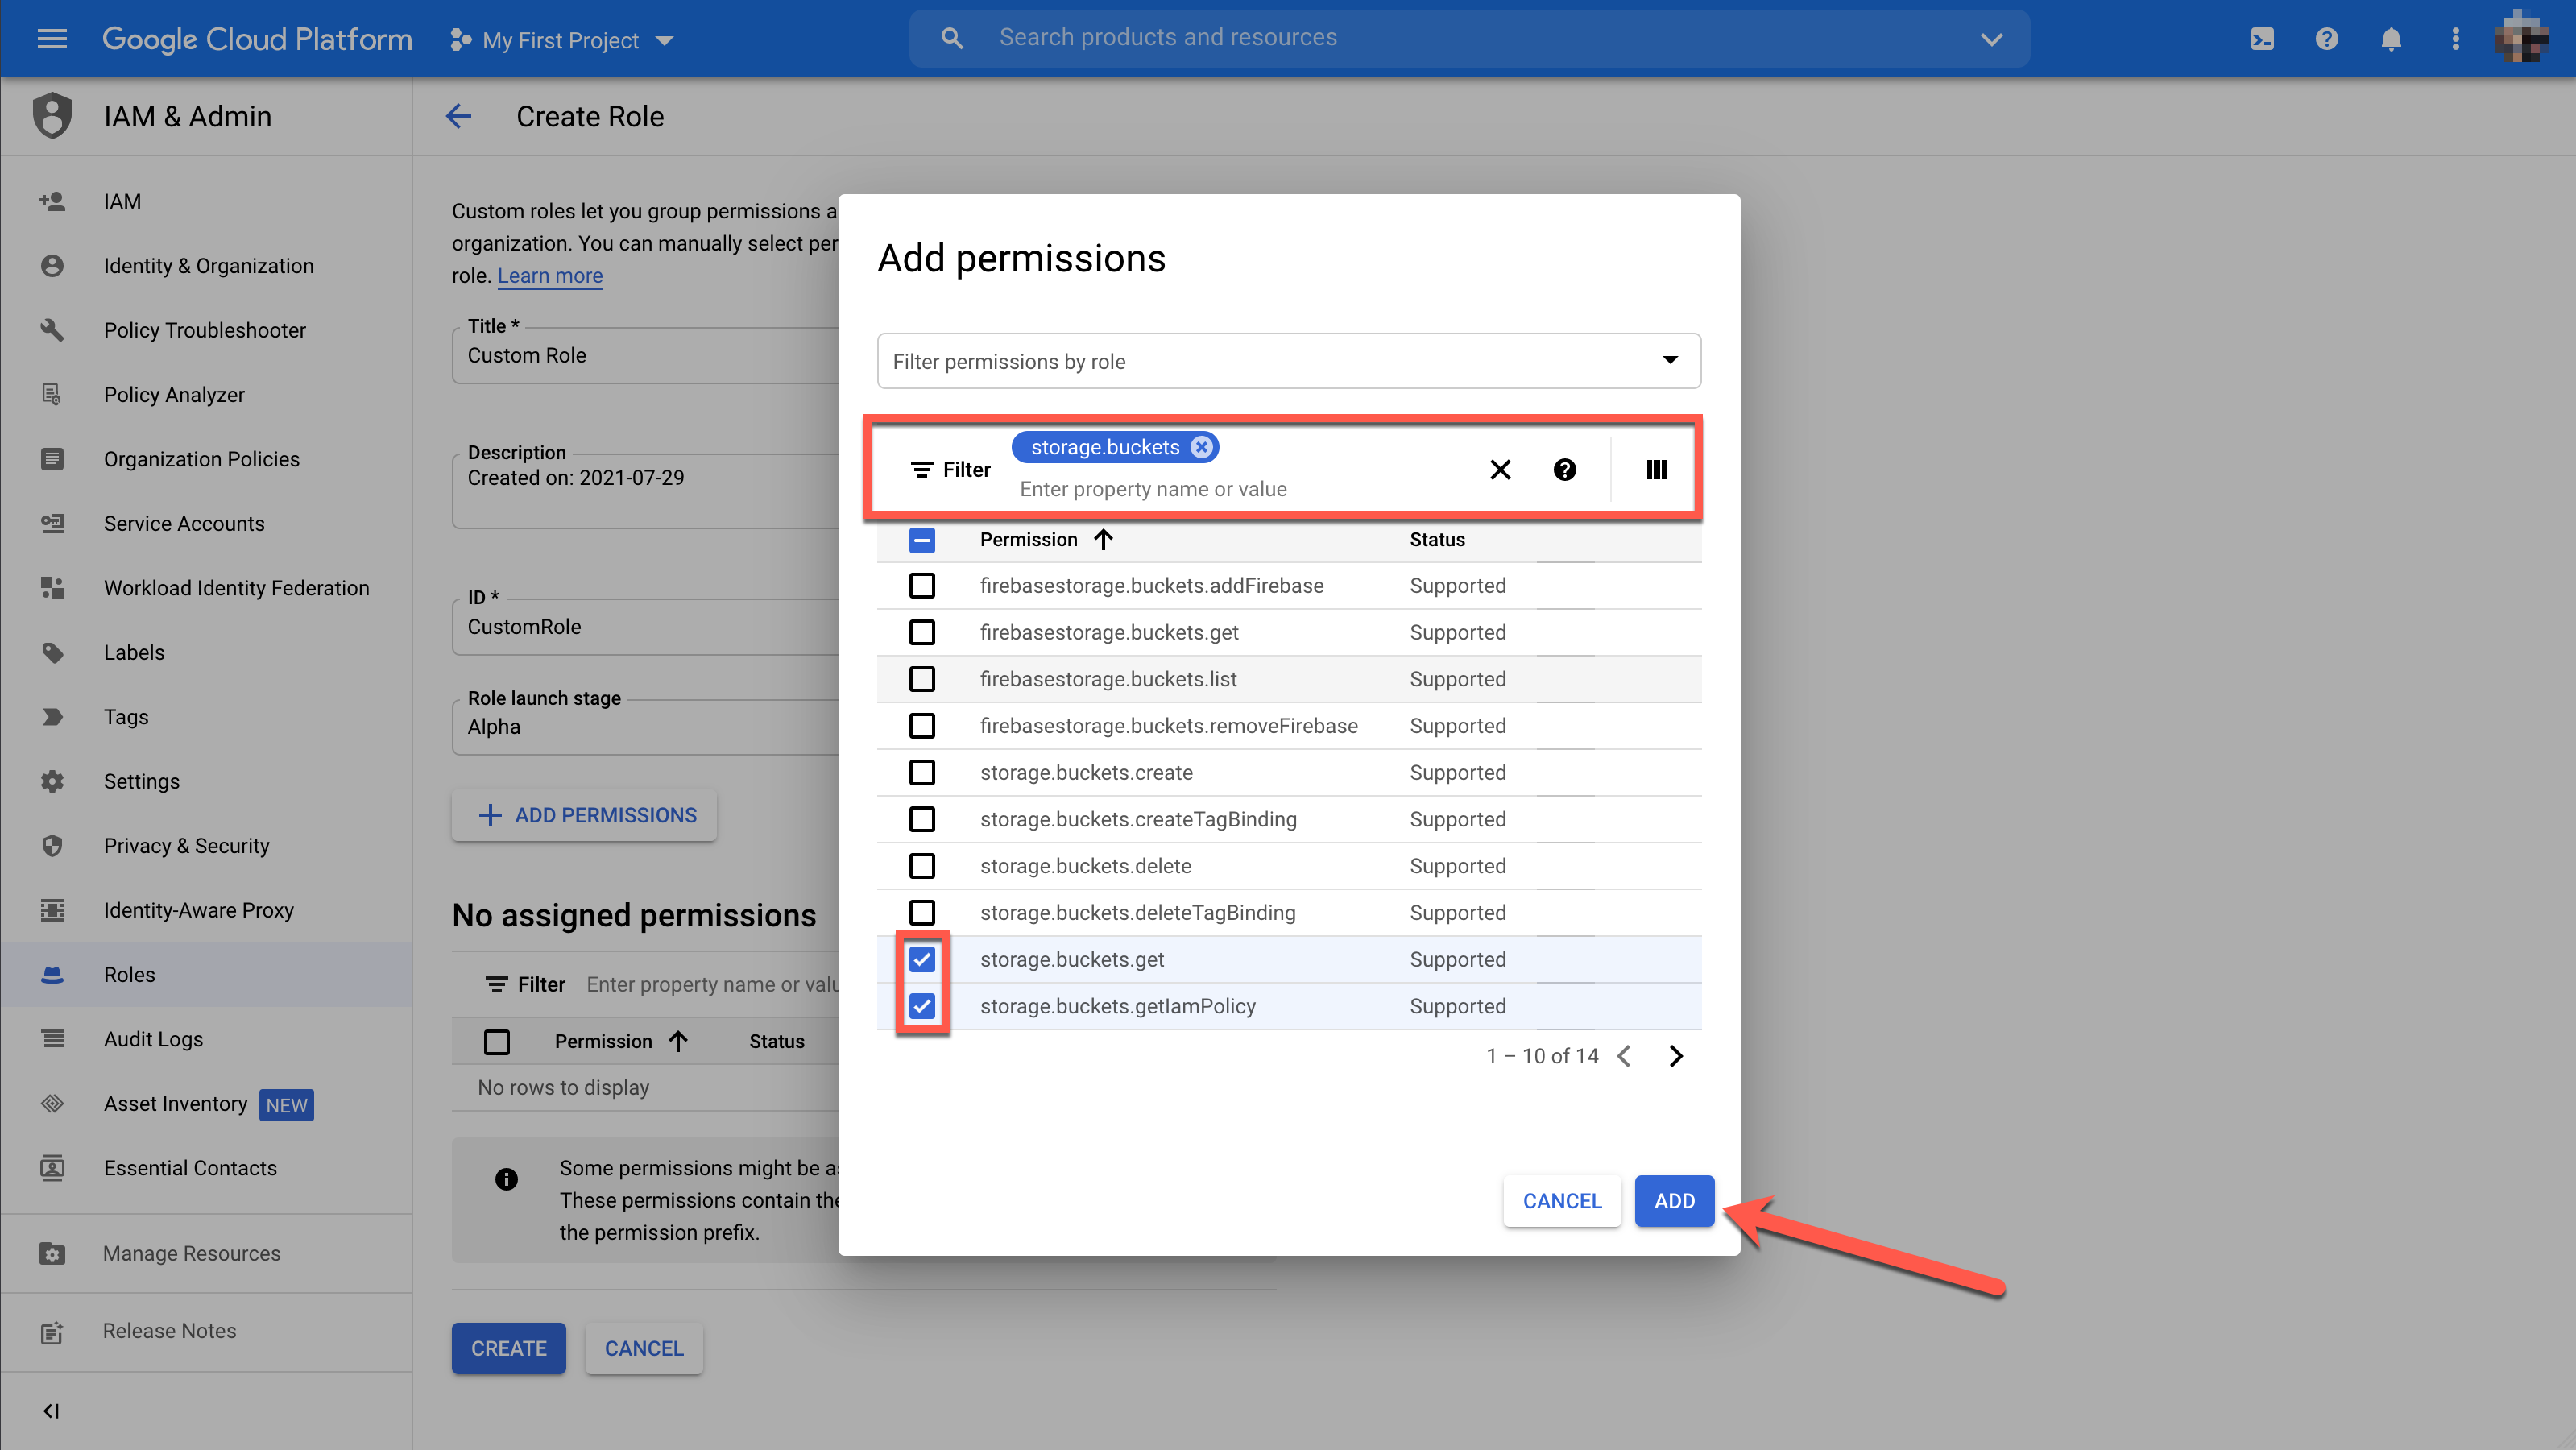The height and width of the screenshot is (1450, 2576).
Task: Open Service Accounts in sidebar
Action: [184, 523]
